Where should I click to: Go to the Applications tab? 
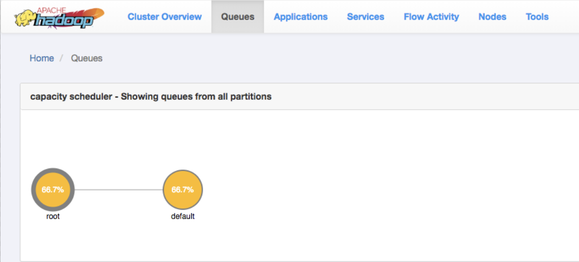click(x=300, y=17)
